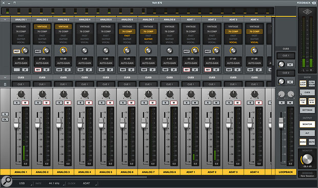The width and height of the screenshot is (318, 188).
Task: Click AUTO-GAIN on Analog 4
Action: point(85,63)
